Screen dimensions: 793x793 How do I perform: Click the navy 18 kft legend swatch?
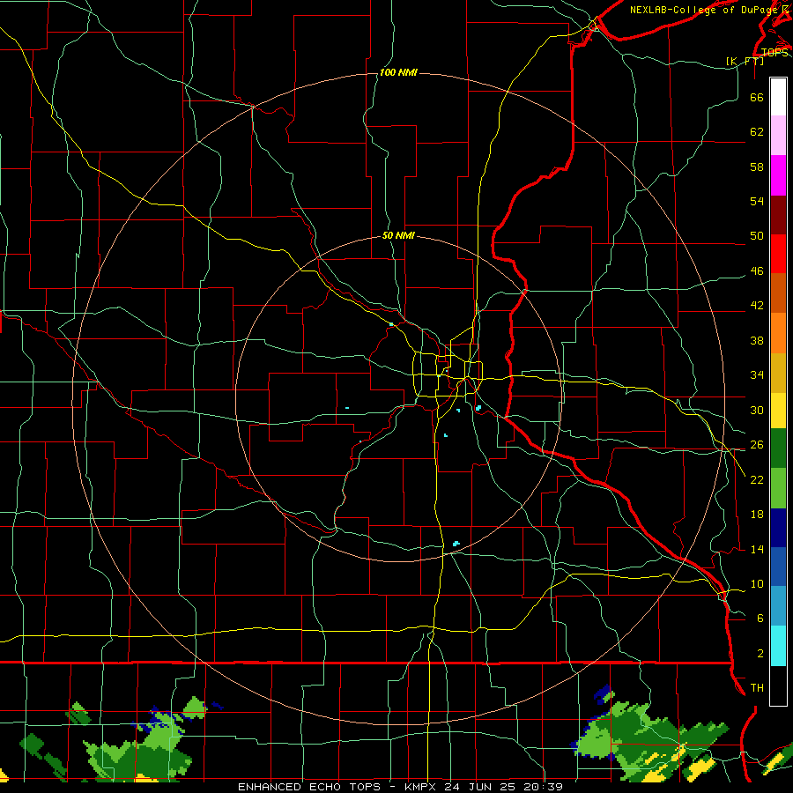coord(778,528)
